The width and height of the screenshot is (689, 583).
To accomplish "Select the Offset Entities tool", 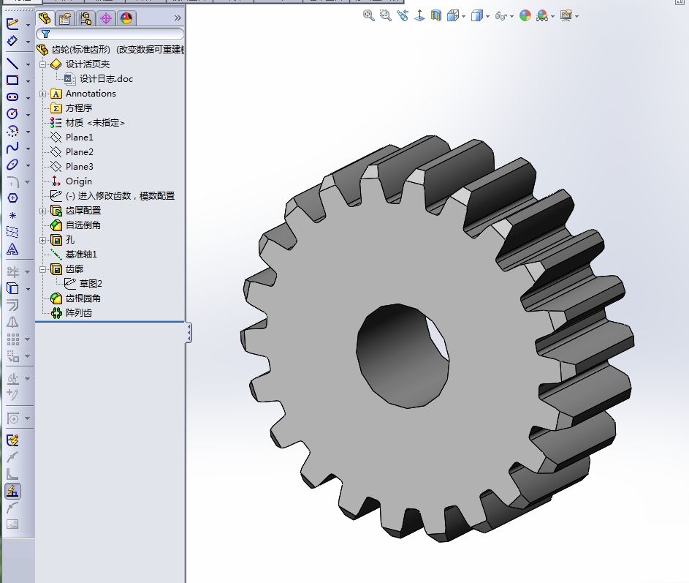I will coord(12,305).
